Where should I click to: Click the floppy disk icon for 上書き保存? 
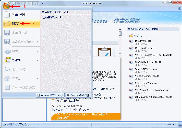pos(7,33)
